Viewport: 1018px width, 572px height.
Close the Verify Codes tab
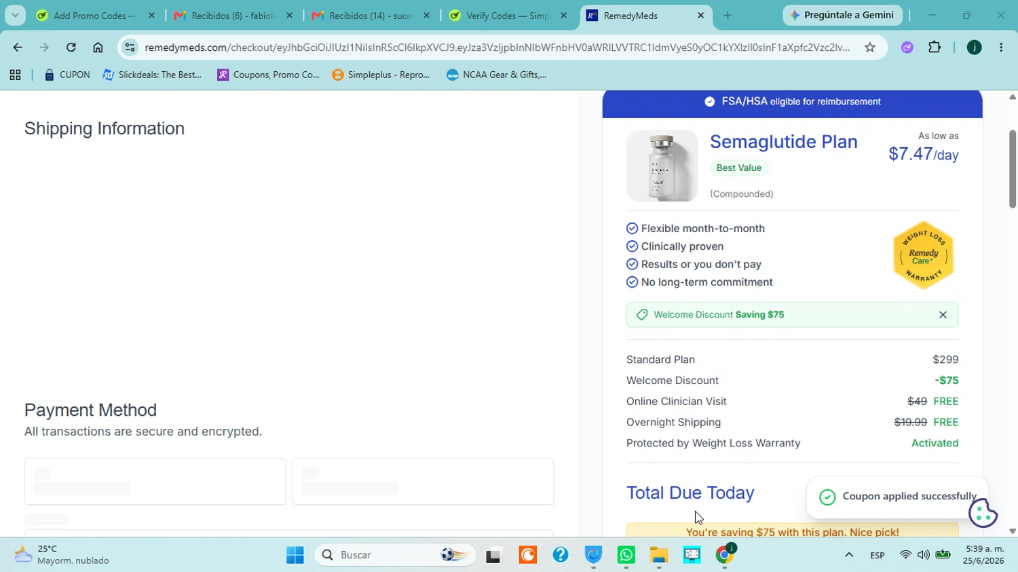(563, 15)
